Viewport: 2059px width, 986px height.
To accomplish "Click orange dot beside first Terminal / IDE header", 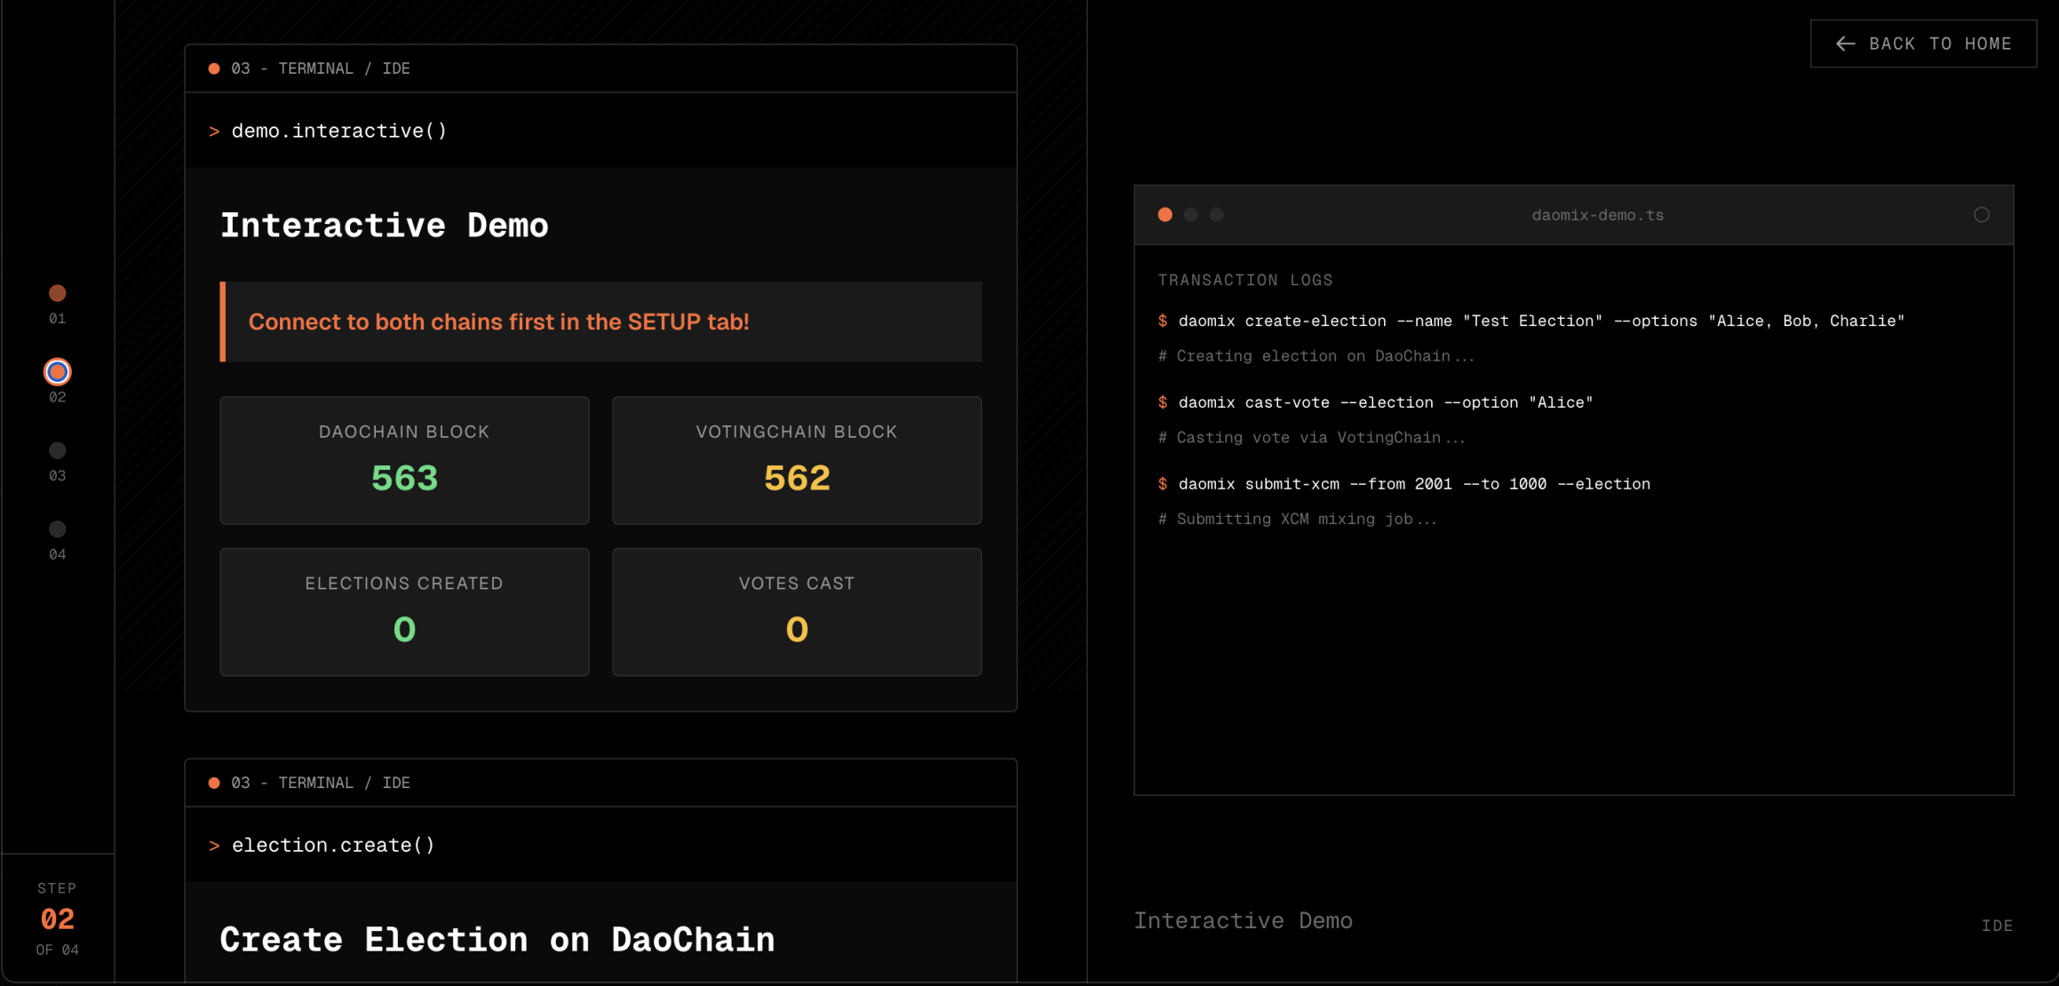I will coord(214,68).
